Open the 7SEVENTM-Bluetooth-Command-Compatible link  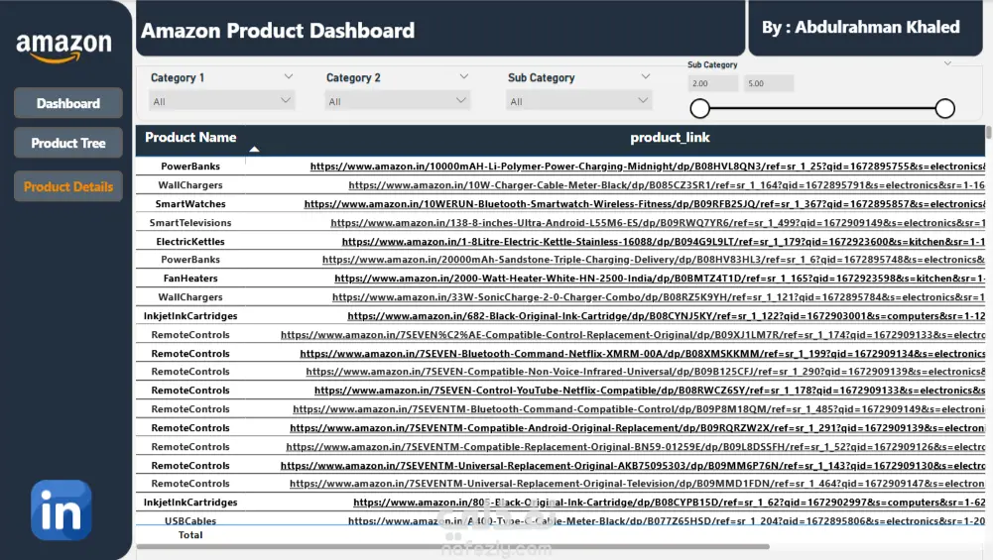click(x=639, y=409)
